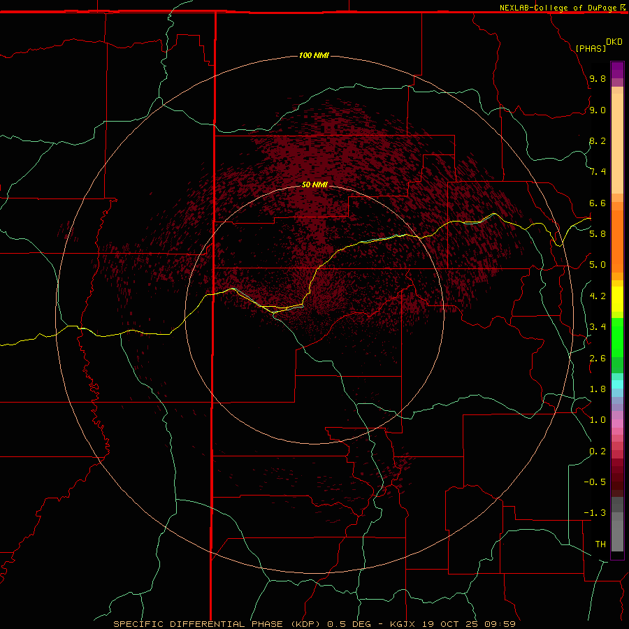Viewport: 629px width, 629px height.
Task: Click the 1.8 scale value
Action: pyautogui.click(x=598, y=389)
